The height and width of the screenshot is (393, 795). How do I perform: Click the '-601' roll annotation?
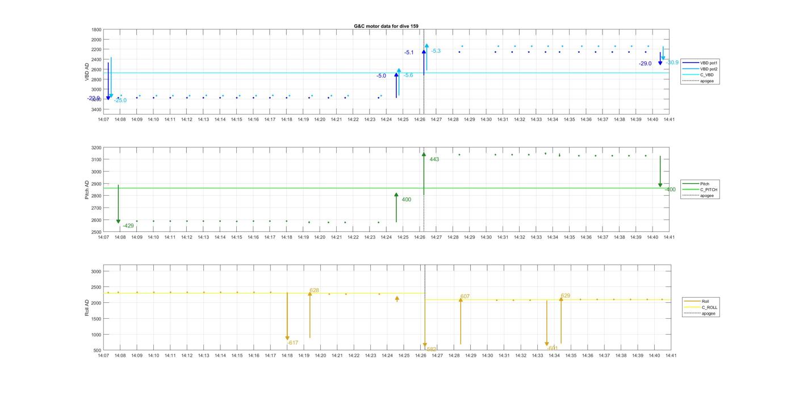click(553, 349)
